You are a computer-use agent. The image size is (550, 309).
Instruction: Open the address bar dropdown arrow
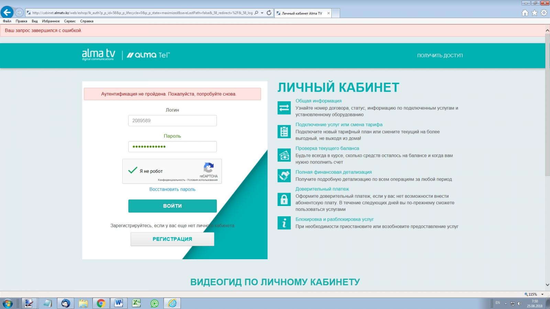click(x=262, y=13)
